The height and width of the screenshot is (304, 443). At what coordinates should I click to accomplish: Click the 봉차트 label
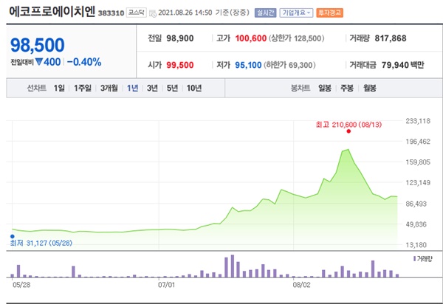pyautogui.click(x=301, y=88)
